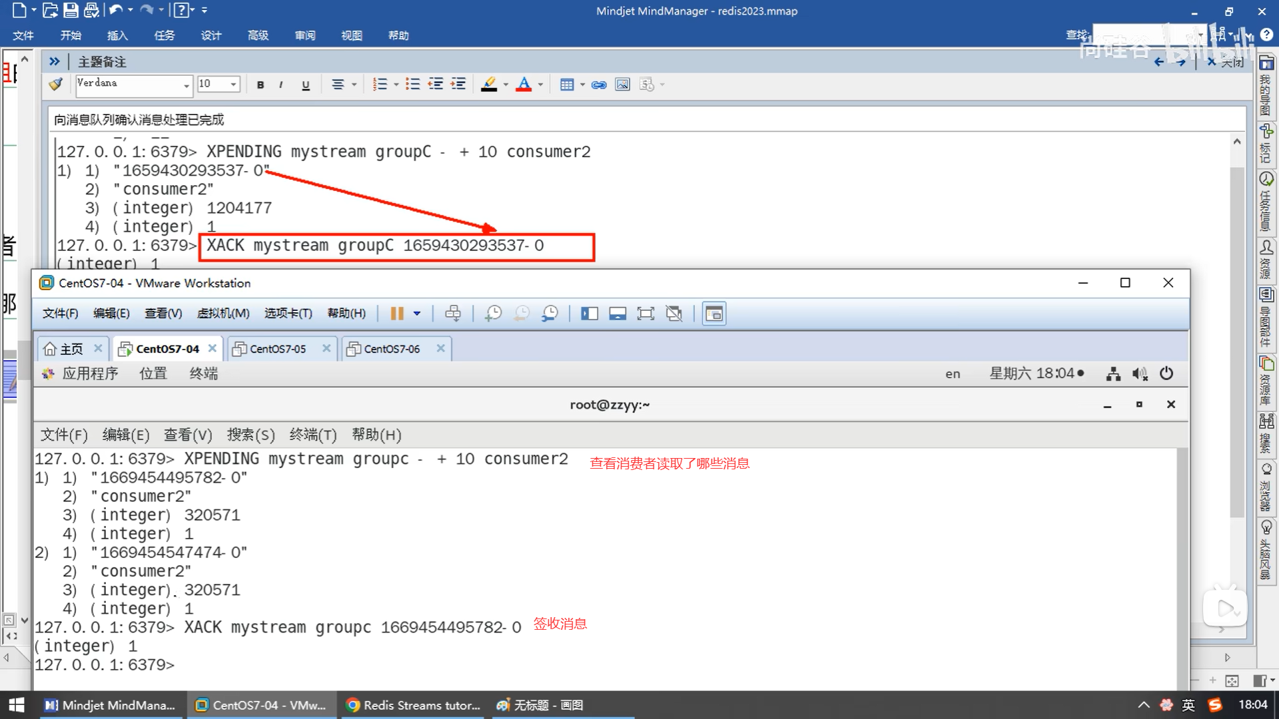Toggle underline formatting in notes
The height and width of the screenshot is (719, 1279).
pyautogui.click(x=306, y=85)
